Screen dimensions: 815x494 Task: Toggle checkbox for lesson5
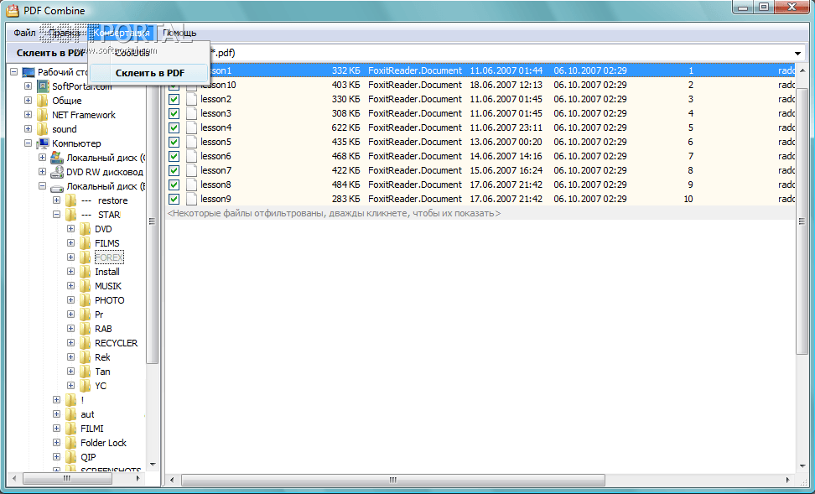point(174,142)
